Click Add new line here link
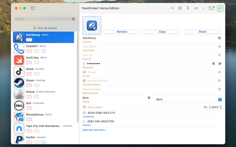 tap(95, 130)
